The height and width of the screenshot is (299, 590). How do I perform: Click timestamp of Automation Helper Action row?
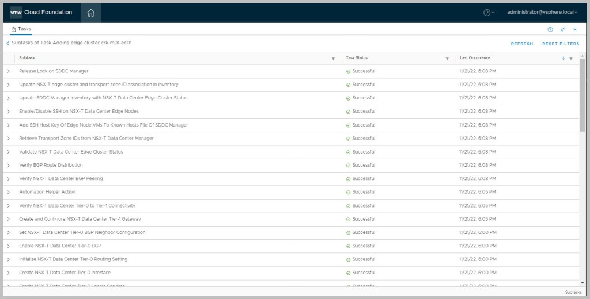pos(478,192)
